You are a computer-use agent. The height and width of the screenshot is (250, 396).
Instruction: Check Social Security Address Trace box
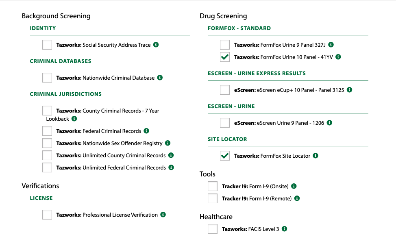pos(47,45)
